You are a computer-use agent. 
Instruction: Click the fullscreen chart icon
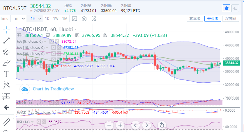(x=94, y=19)
